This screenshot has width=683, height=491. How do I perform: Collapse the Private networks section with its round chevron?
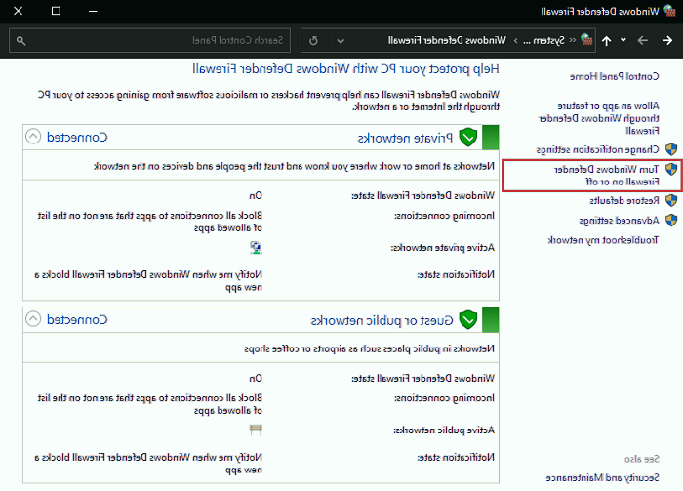point(33,137)
